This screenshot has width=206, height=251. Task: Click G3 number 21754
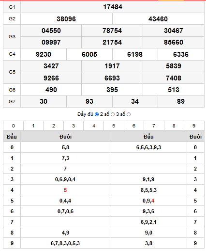pos(112,42)
